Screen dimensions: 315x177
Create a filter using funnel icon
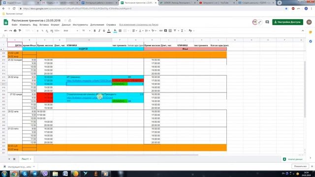[x=175, y=30]
